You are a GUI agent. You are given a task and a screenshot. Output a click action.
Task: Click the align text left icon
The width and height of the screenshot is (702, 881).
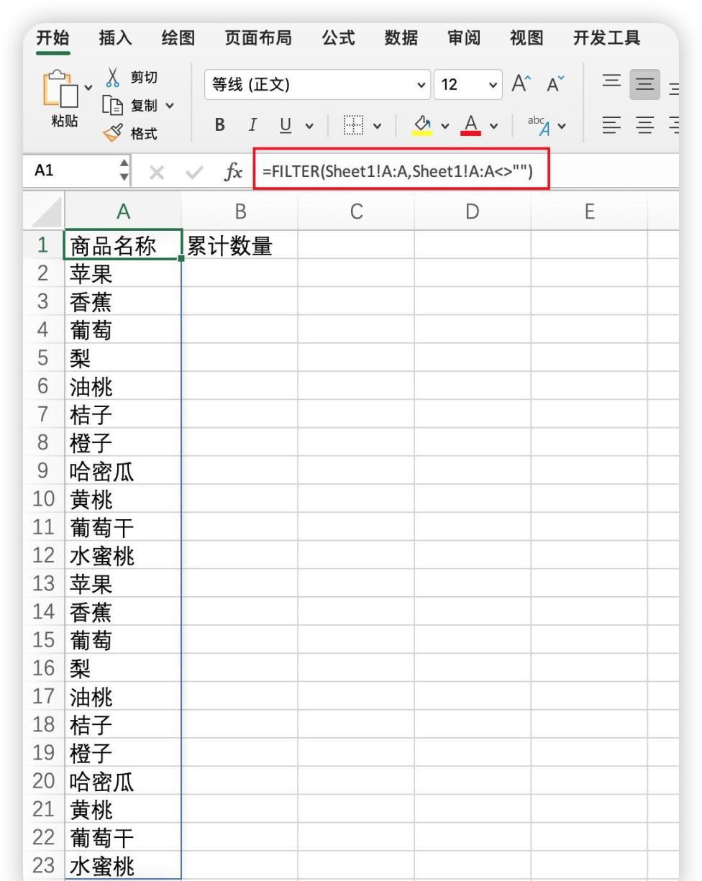coord(612,127)
